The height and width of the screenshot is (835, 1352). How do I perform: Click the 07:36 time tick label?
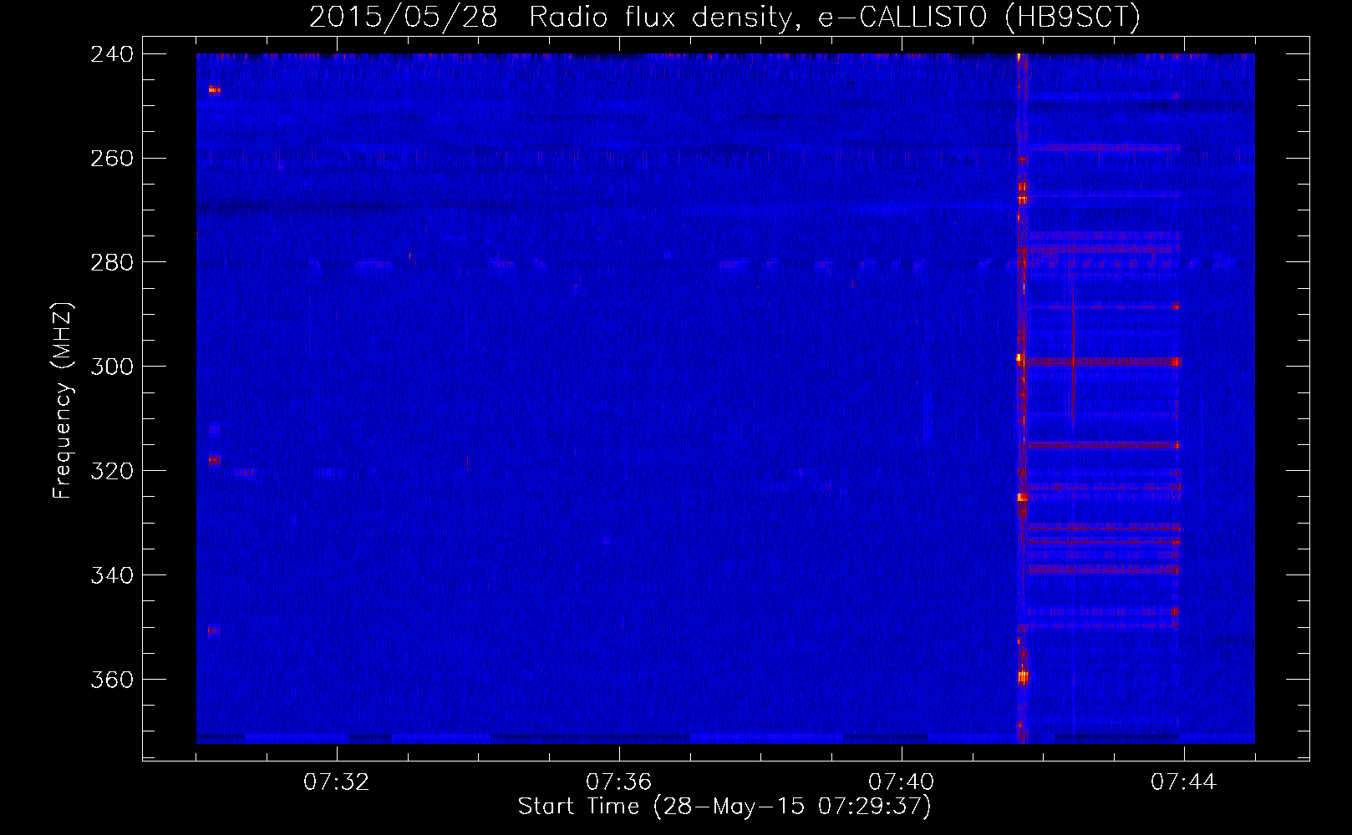(619, 782)
